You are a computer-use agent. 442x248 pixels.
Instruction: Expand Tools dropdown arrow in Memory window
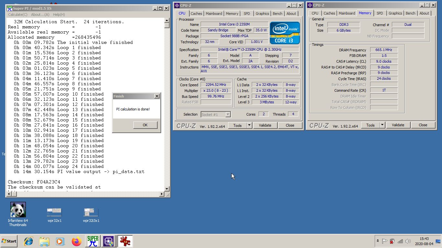[x=382, y=125]
